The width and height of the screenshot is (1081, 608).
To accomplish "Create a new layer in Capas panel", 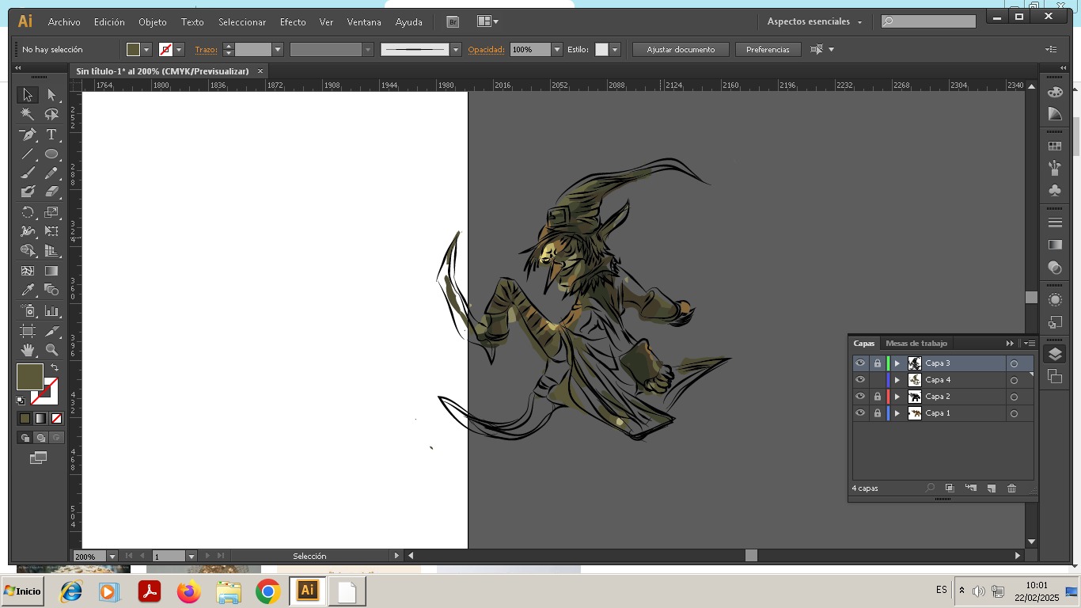I will coord(991,488).
